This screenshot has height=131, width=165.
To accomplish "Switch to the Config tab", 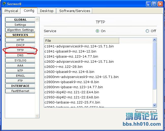I will click(29, 11).
